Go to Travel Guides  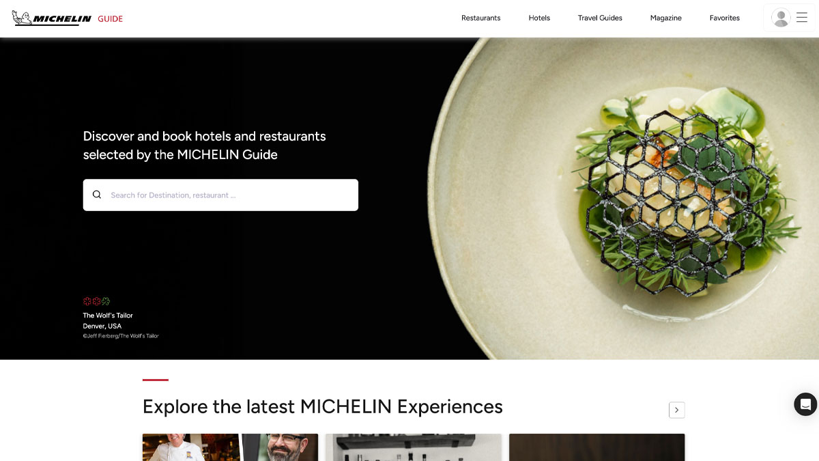click(x=600, y=18)
